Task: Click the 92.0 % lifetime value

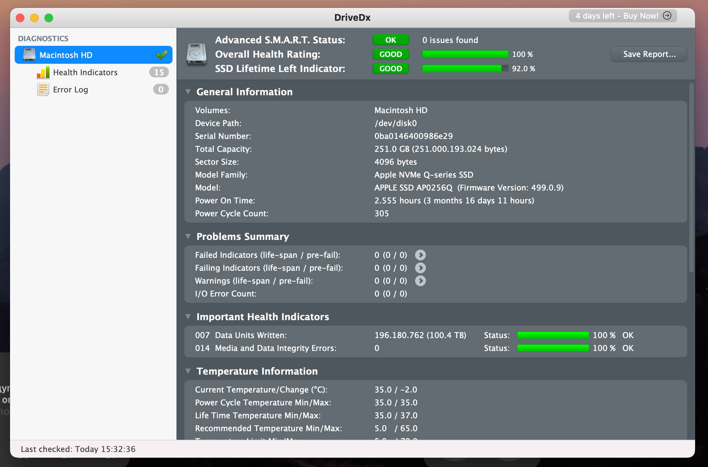Action: [523, 69]
